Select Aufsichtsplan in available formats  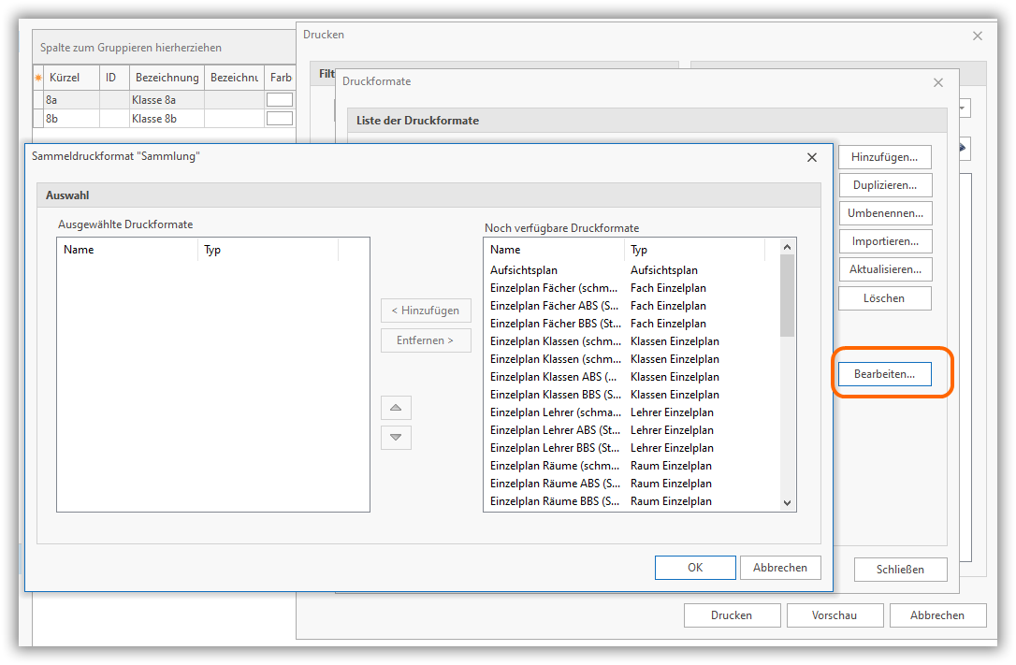(x=524, y=270)
